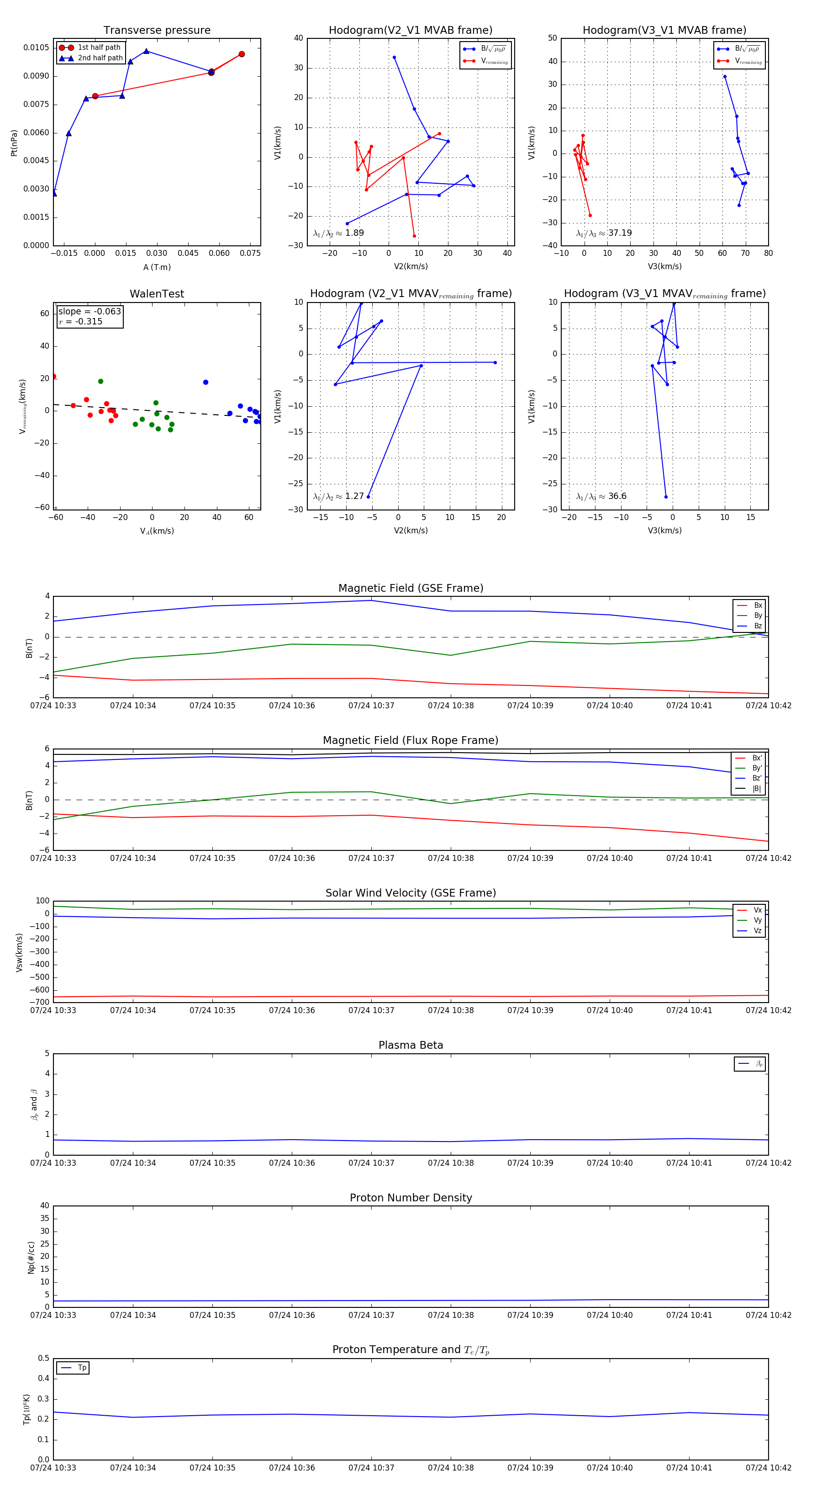Screen dimensions: 822x1508
Task: Click the eigenvalue ratio 1.89 label
Action: tap(339, 233)
